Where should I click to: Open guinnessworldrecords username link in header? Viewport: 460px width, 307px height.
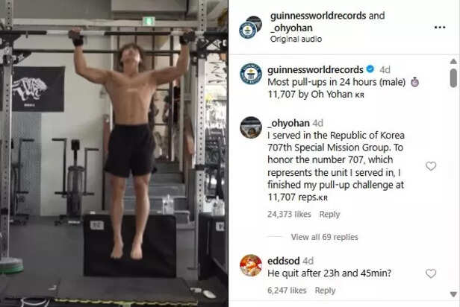coord(318,16)
